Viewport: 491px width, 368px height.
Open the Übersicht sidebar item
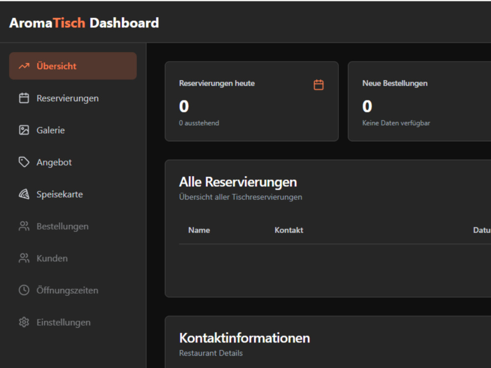click(x=73, y=66)
